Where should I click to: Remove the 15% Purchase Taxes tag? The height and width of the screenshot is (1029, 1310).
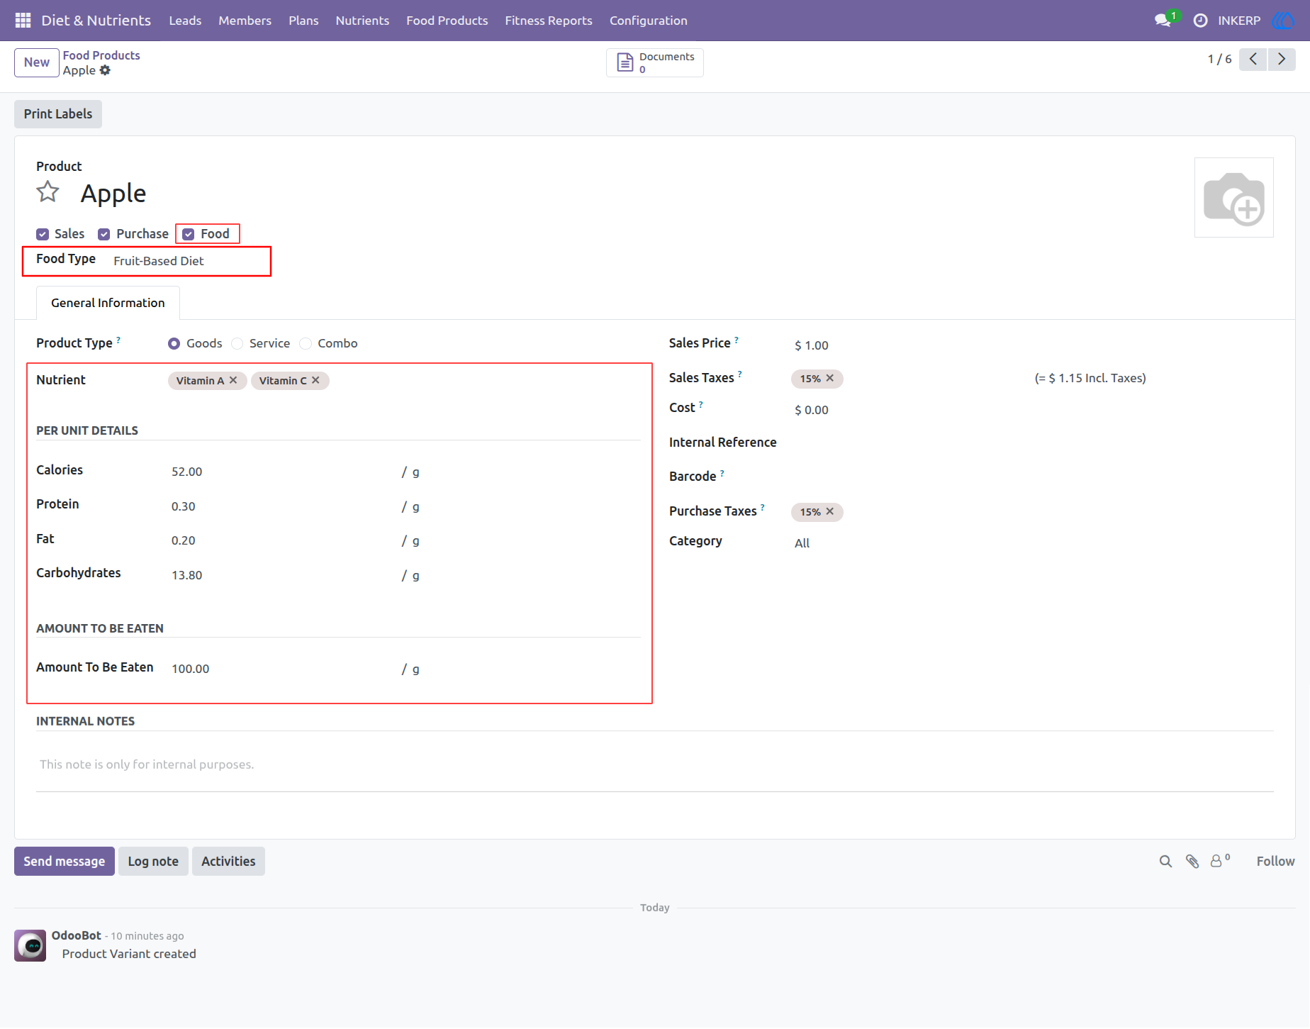coord(829,511)
